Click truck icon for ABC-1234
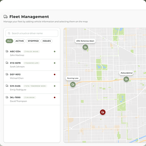Image resolution: width=146 pixels, height=146 pixels. pyautogui.click(x=7, y=51)
